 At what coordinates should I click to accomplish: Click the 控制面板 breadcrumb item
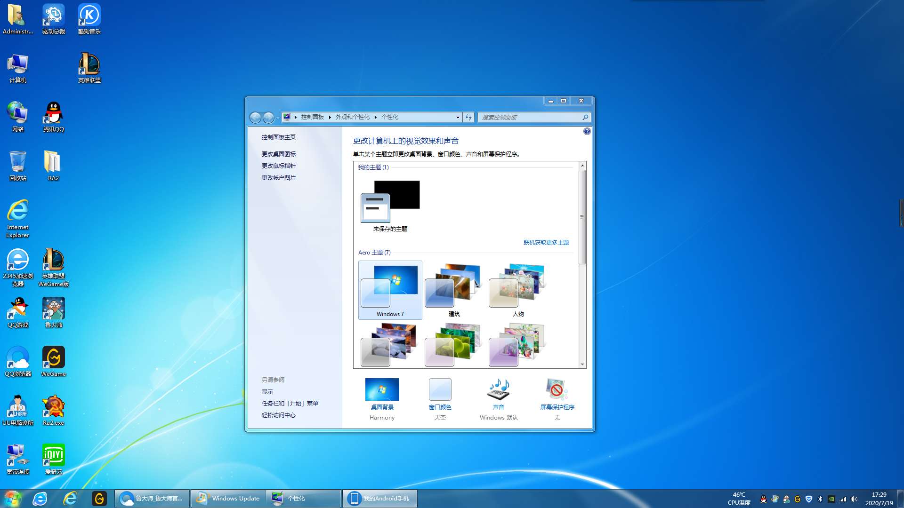(312, 118)
